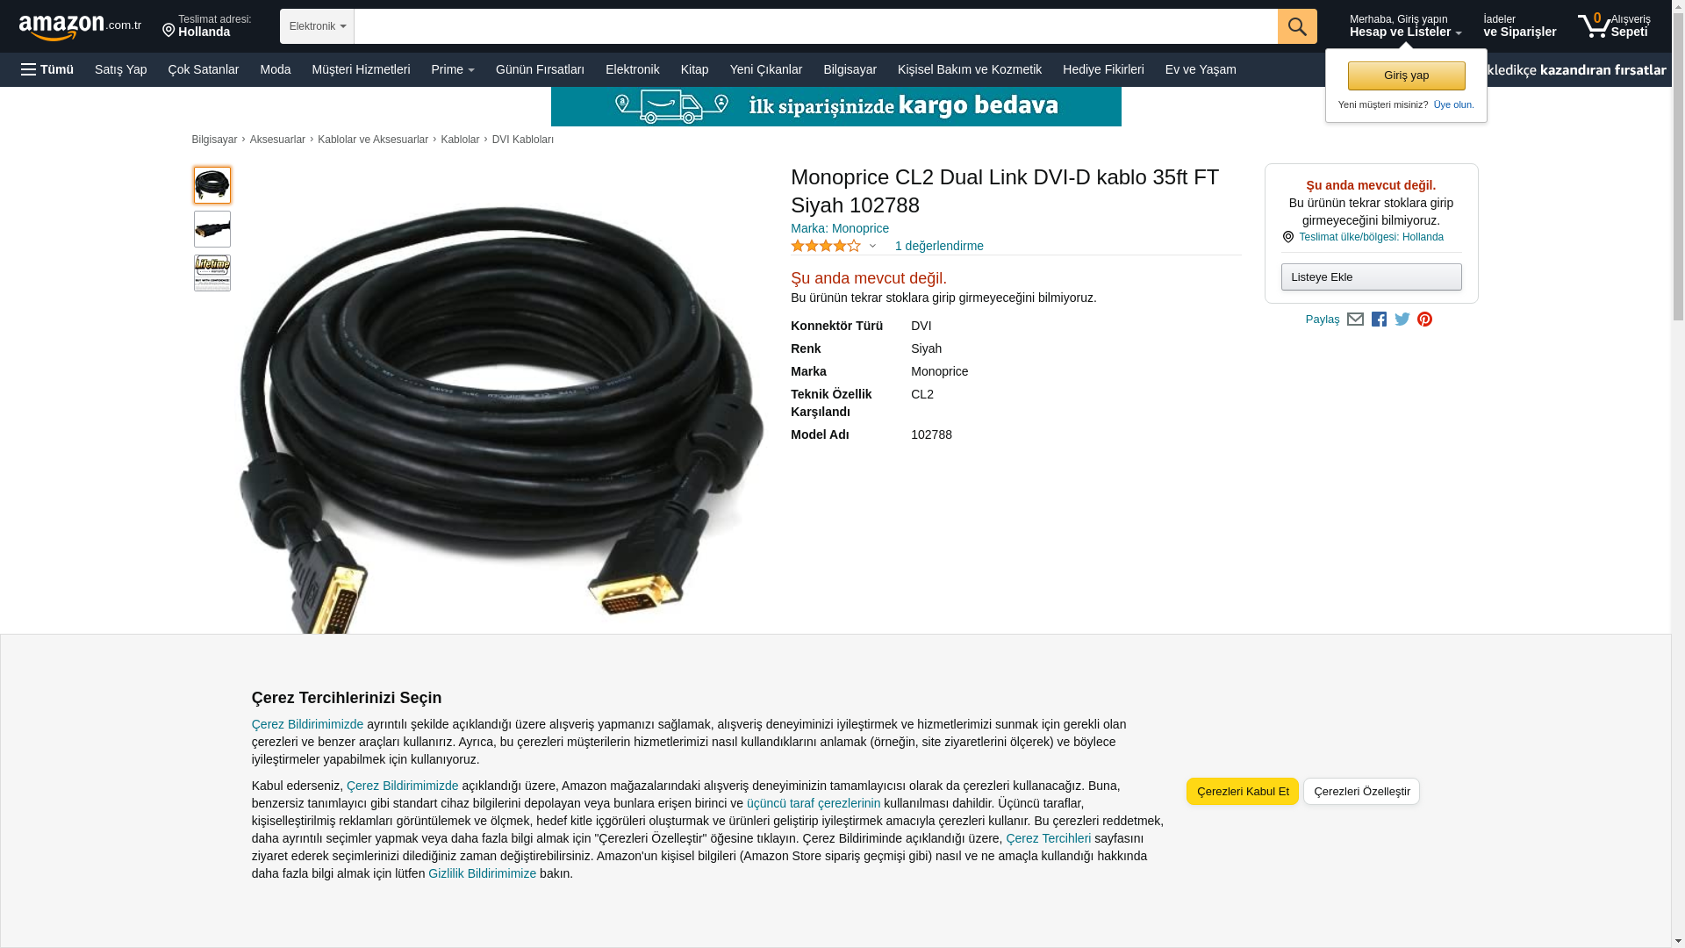Accept cookies with Çerezleri Kabul Et
The image size is (1685, 948).
pos(1243,792)
